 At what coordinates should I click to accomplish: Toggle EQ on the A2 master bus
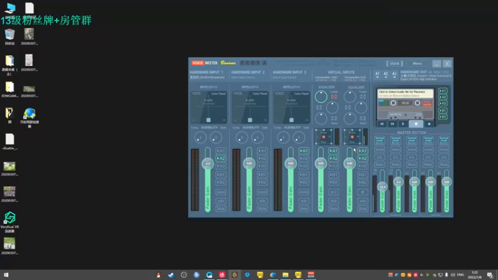[x=395, y=157]
